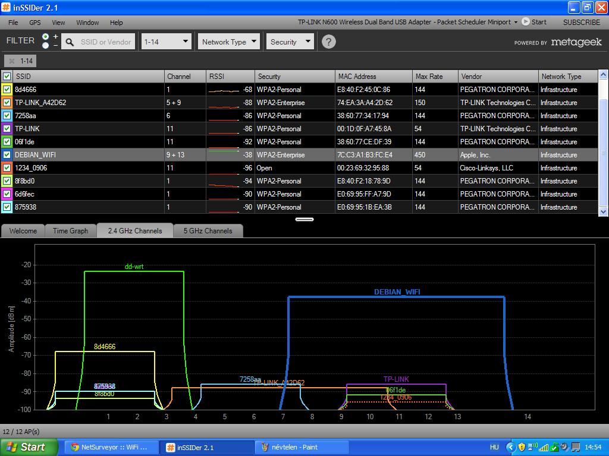Screen dimensions: 609x456
Task: Click the SUBSCRIBE link
Action: tap(582, 23)
